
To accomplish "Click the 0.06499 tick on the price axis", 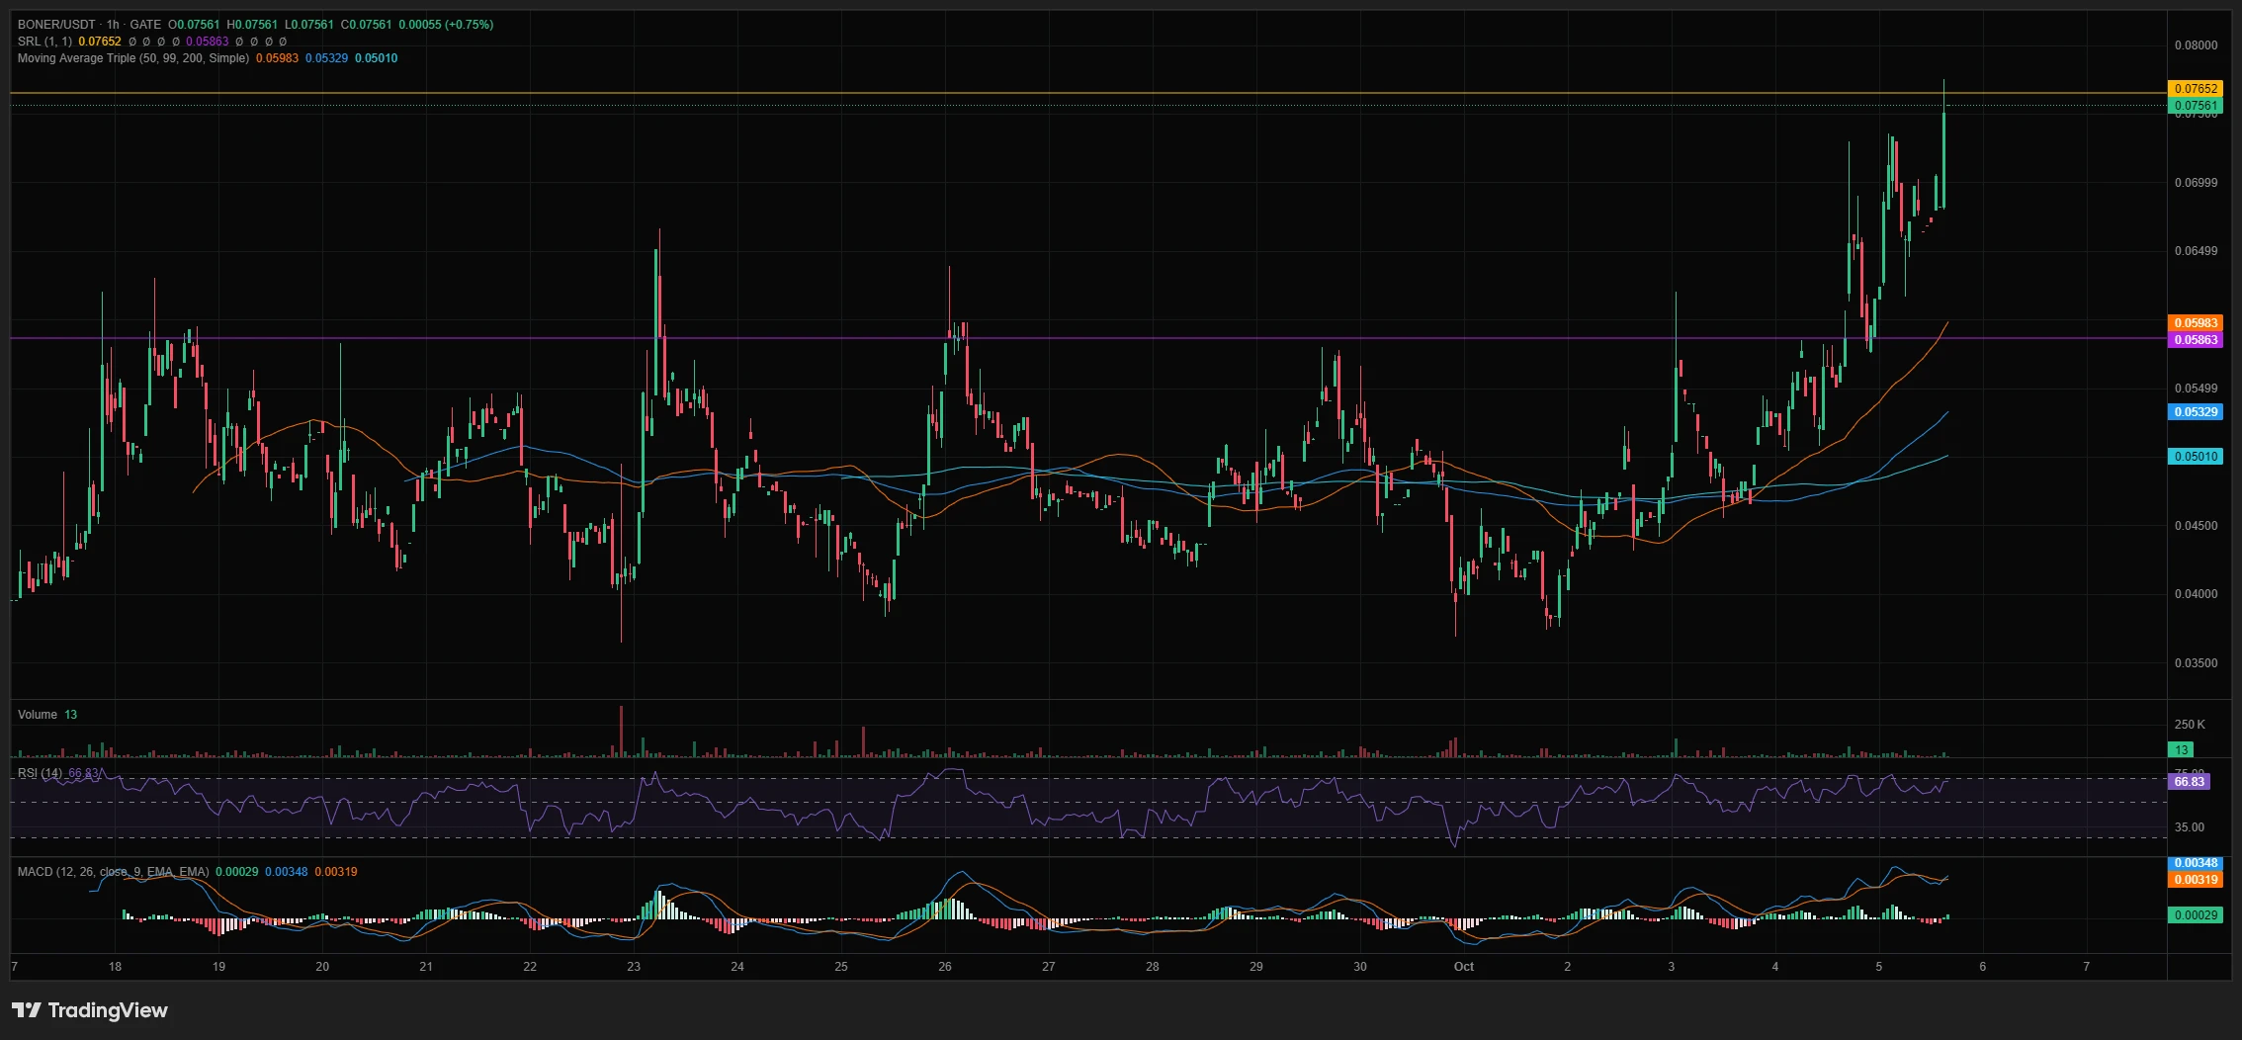I will [x=2196, y=251].
